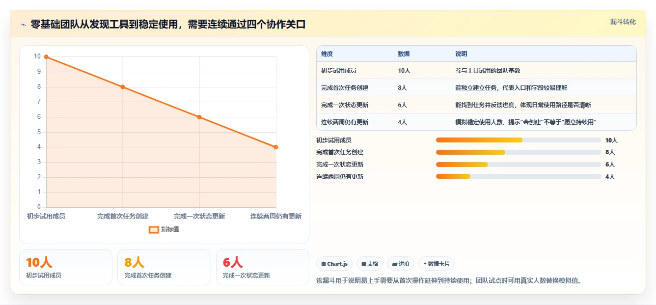Viewport: 656px width, 305px height.
Task: Select the 数据卡片 chip
Action: 437,264
